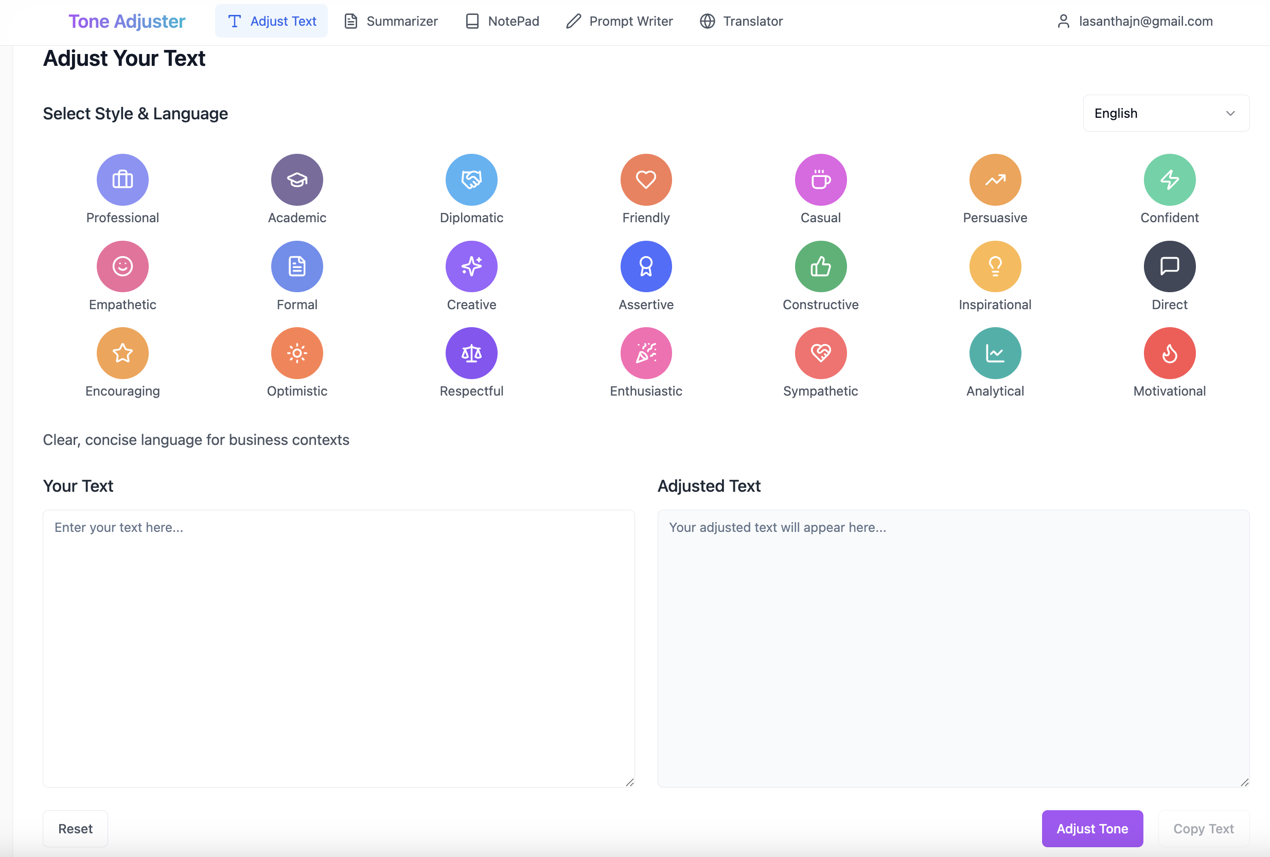
Task: Pick the Inspirational light bulb icon
Action: tap(995, 266)
